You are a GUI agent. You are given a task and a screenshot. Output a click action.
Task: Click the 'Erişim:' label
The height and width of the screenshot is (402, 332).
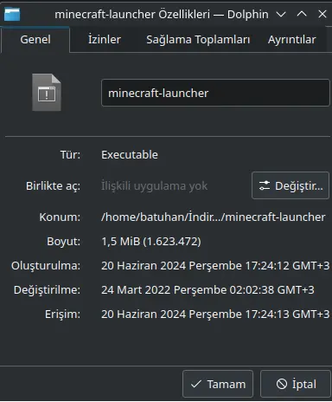tap(62, 314)
